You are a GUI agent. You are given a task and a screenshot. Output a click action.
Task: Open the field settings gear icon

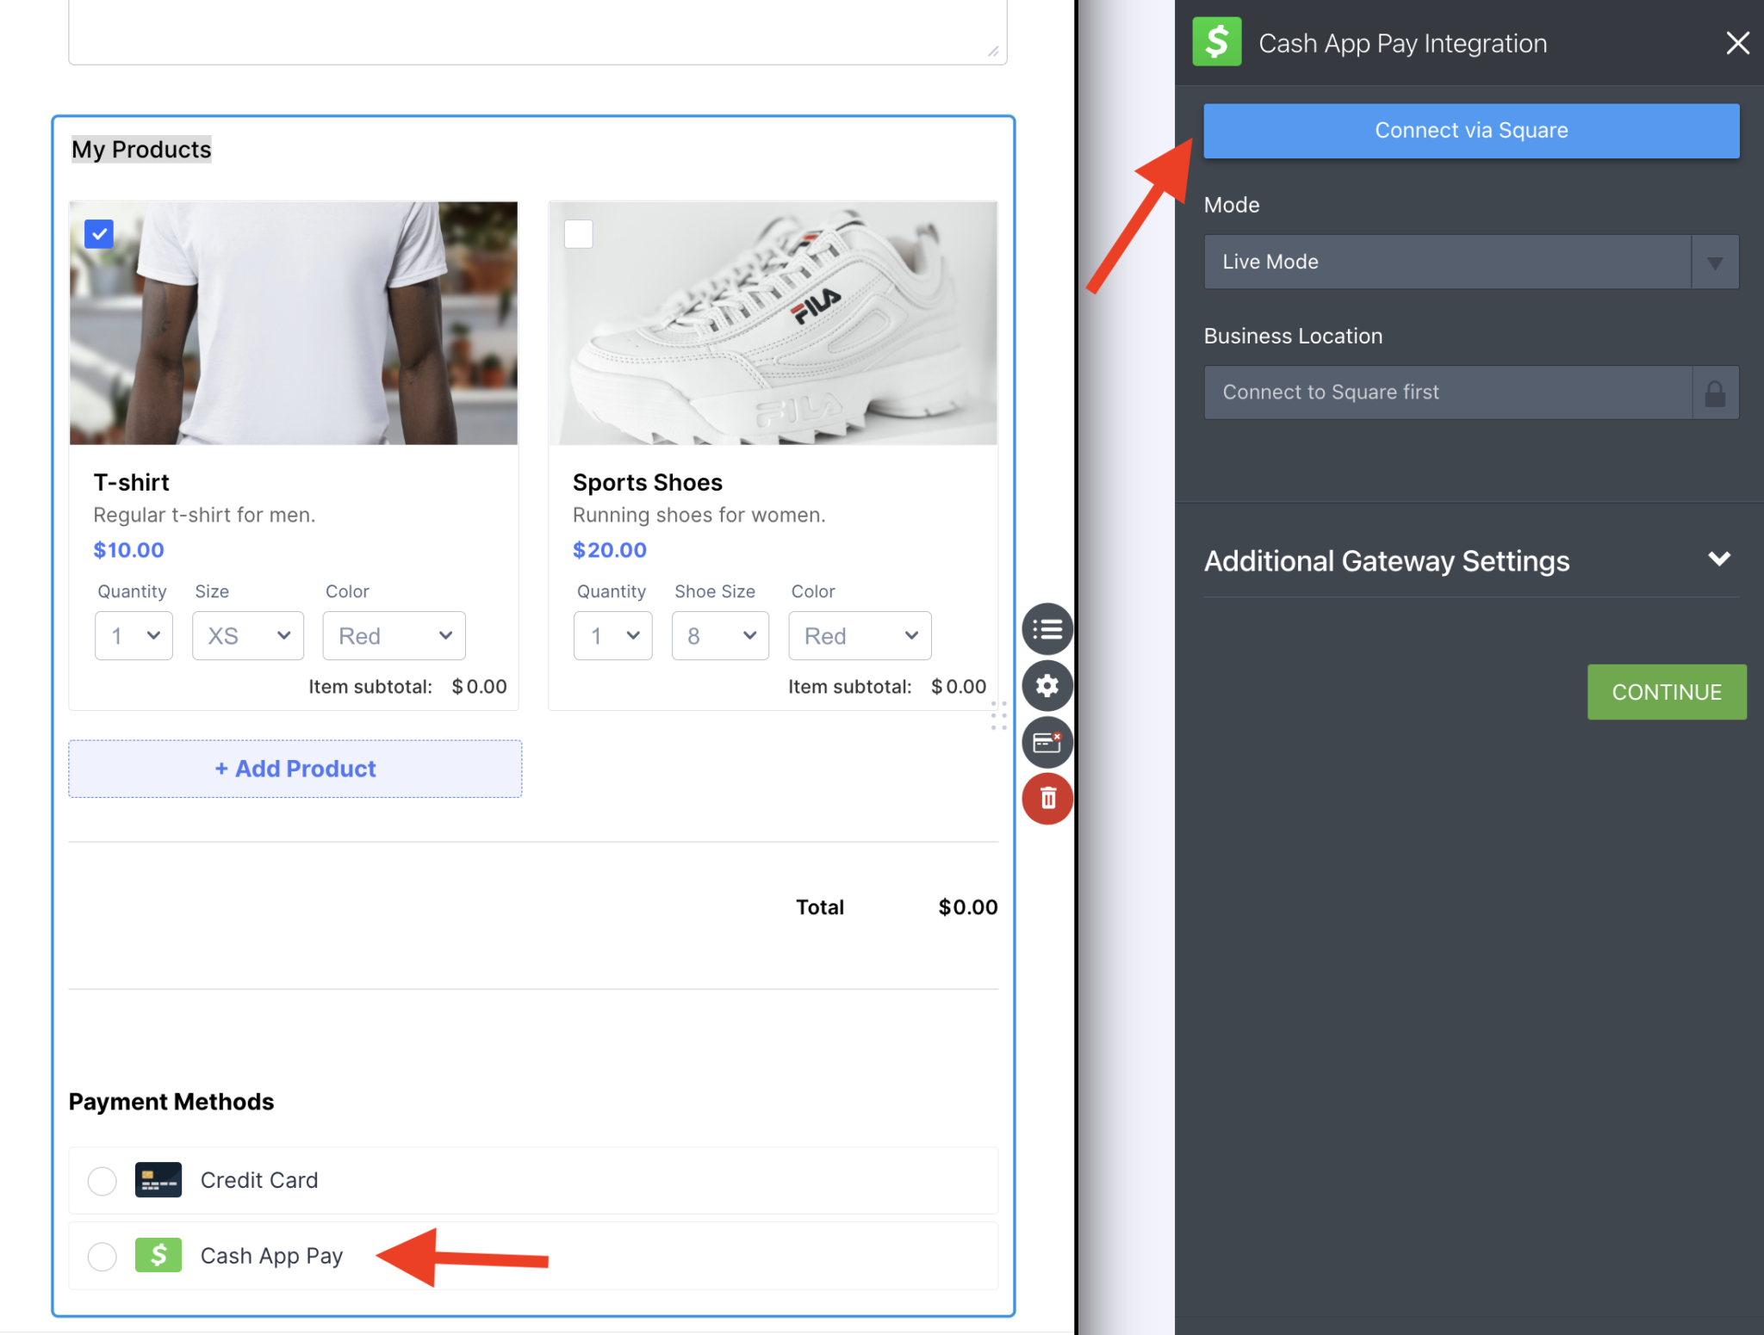[1047, 685]
